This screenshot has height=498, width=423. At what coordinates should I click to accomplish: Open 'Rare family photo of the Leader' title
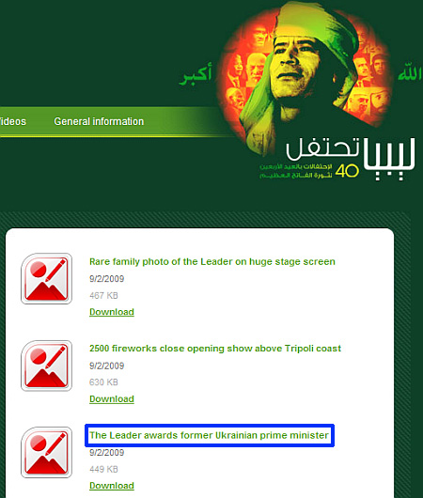[212, 262]
